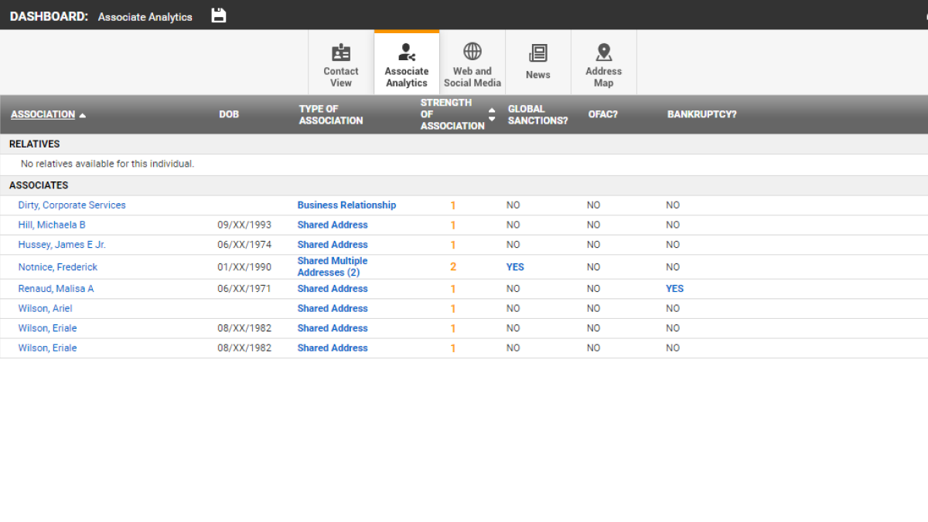Image resolution: width=928 pixels, height=522 pixels.
Task: View Notnice, Frederick associate details
Action: (58, 267)
